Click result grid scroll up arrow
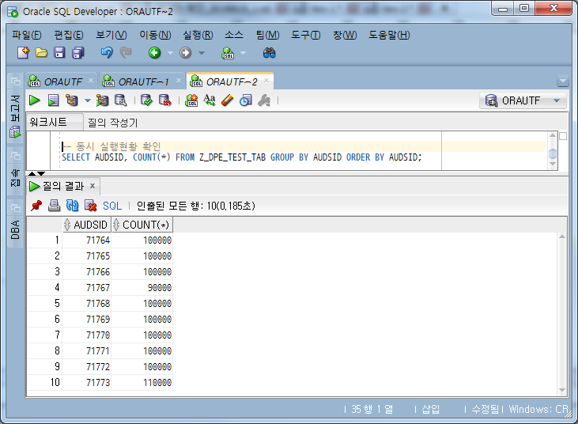 pos(561,237)
